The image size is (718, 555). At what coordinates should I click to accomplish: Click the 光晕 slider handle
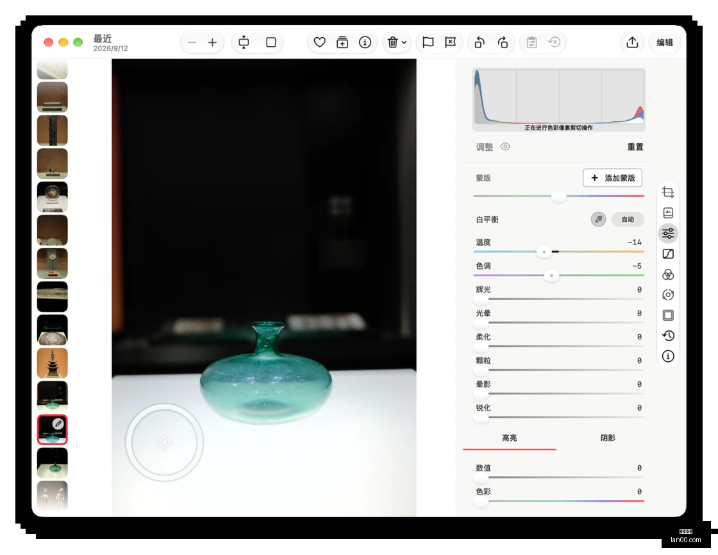coord(481,323)
